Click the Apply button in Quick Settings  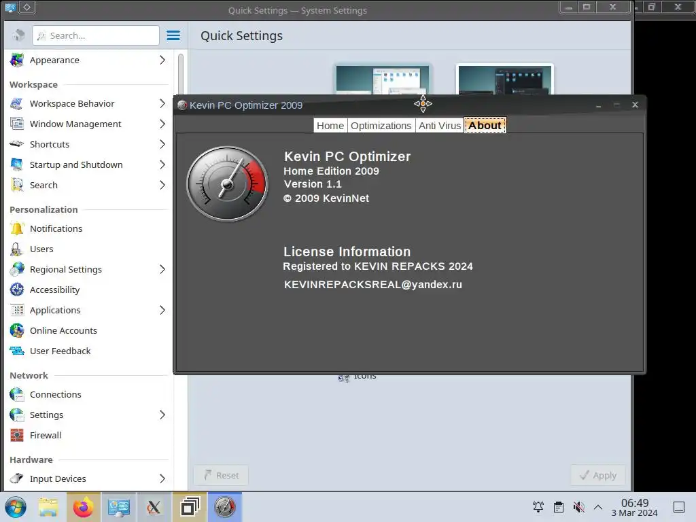click(x=598, y=475)
